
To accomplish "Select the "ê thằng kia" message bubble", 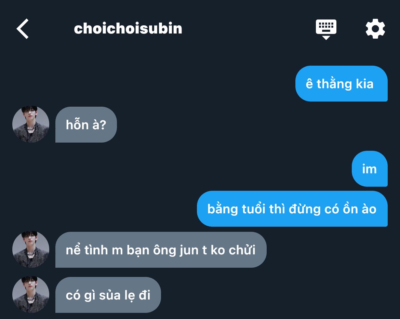I will click(341, 84).
